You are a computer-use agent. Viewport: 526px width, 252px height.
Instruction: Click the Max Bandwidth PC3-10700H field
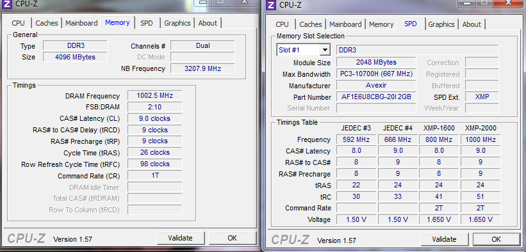(376, 74)
